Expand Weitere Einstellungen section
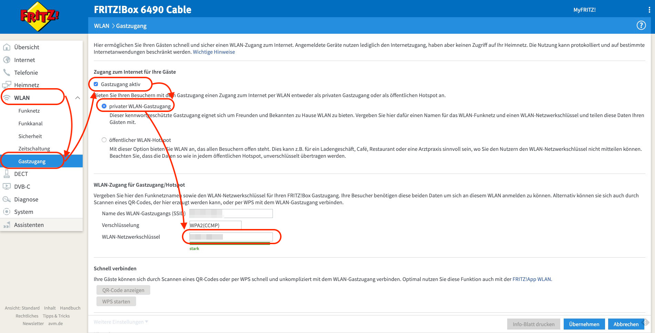The image size is (655, 333). coord(121,322)
